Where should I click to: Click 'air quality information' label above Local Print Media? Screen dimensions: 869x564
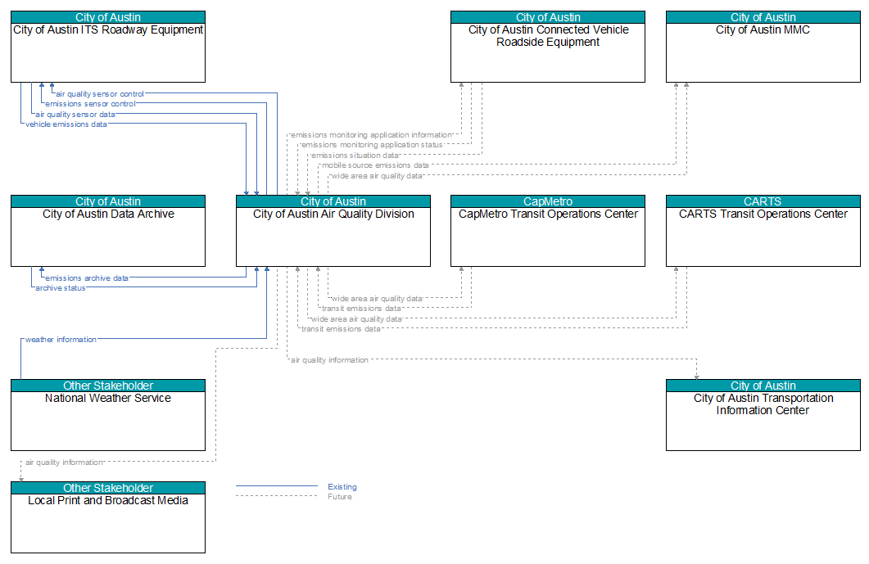(x=64, y=462)
